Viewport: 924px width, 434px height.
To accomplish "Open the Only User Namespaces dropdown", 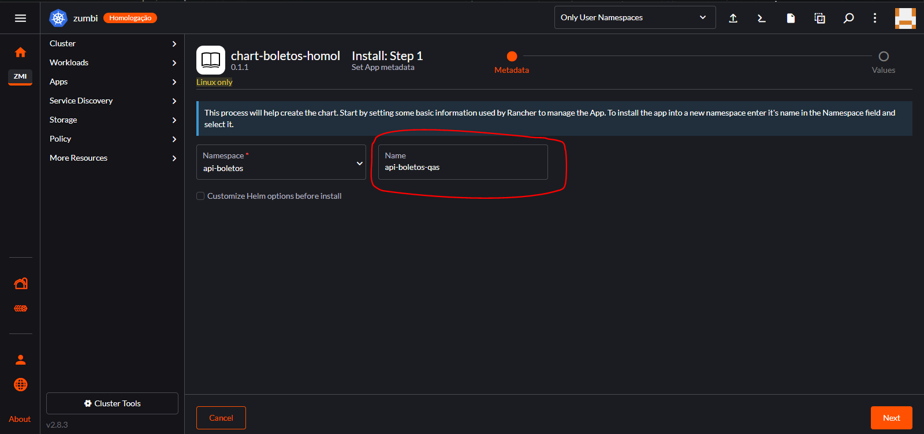I will coord(634,17).
